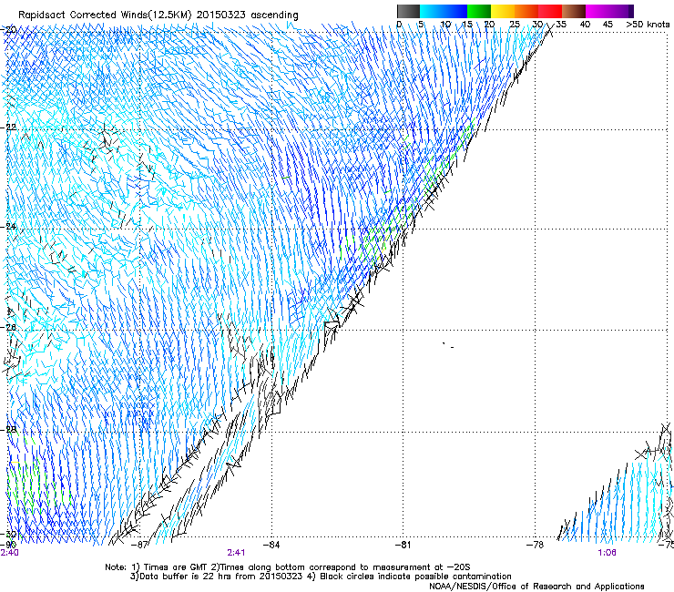Click the '10' legend scale label
This screenshot has height=592, width=674.
click(445, 25)
